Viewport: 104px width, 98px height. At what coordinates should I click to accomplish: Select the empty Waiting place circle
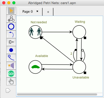79,32
